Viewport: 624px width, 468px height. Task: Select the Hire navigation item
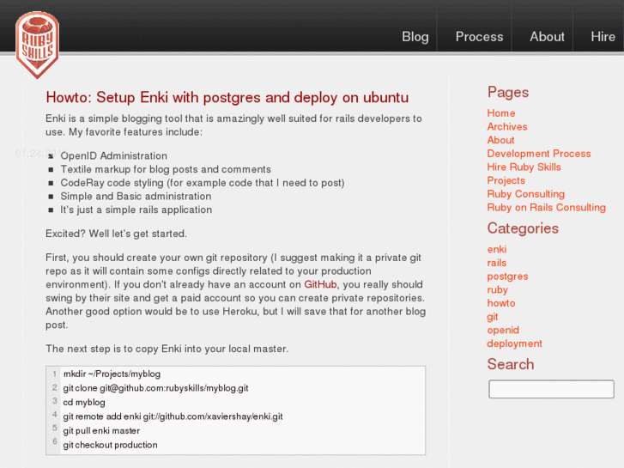pyautogui.click(x=603, y=37)
